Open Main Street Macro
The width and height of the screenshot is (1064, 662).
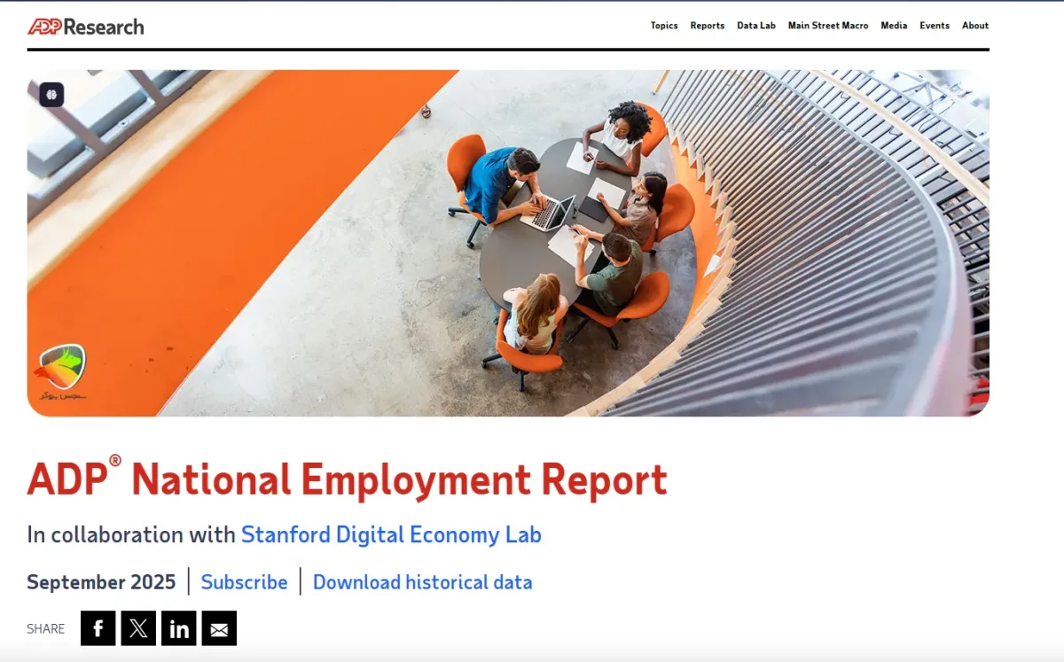pos(828,26)
